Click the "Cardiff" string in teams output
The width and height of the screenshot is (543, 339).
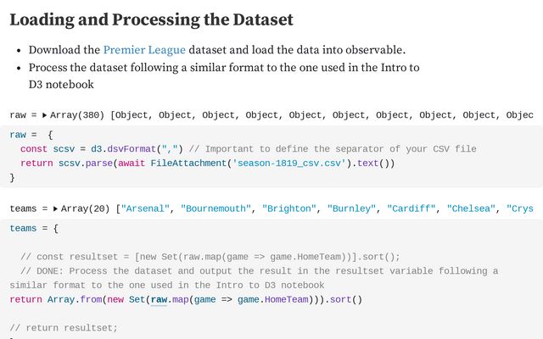pyautogui.click(x=411, y=209)
